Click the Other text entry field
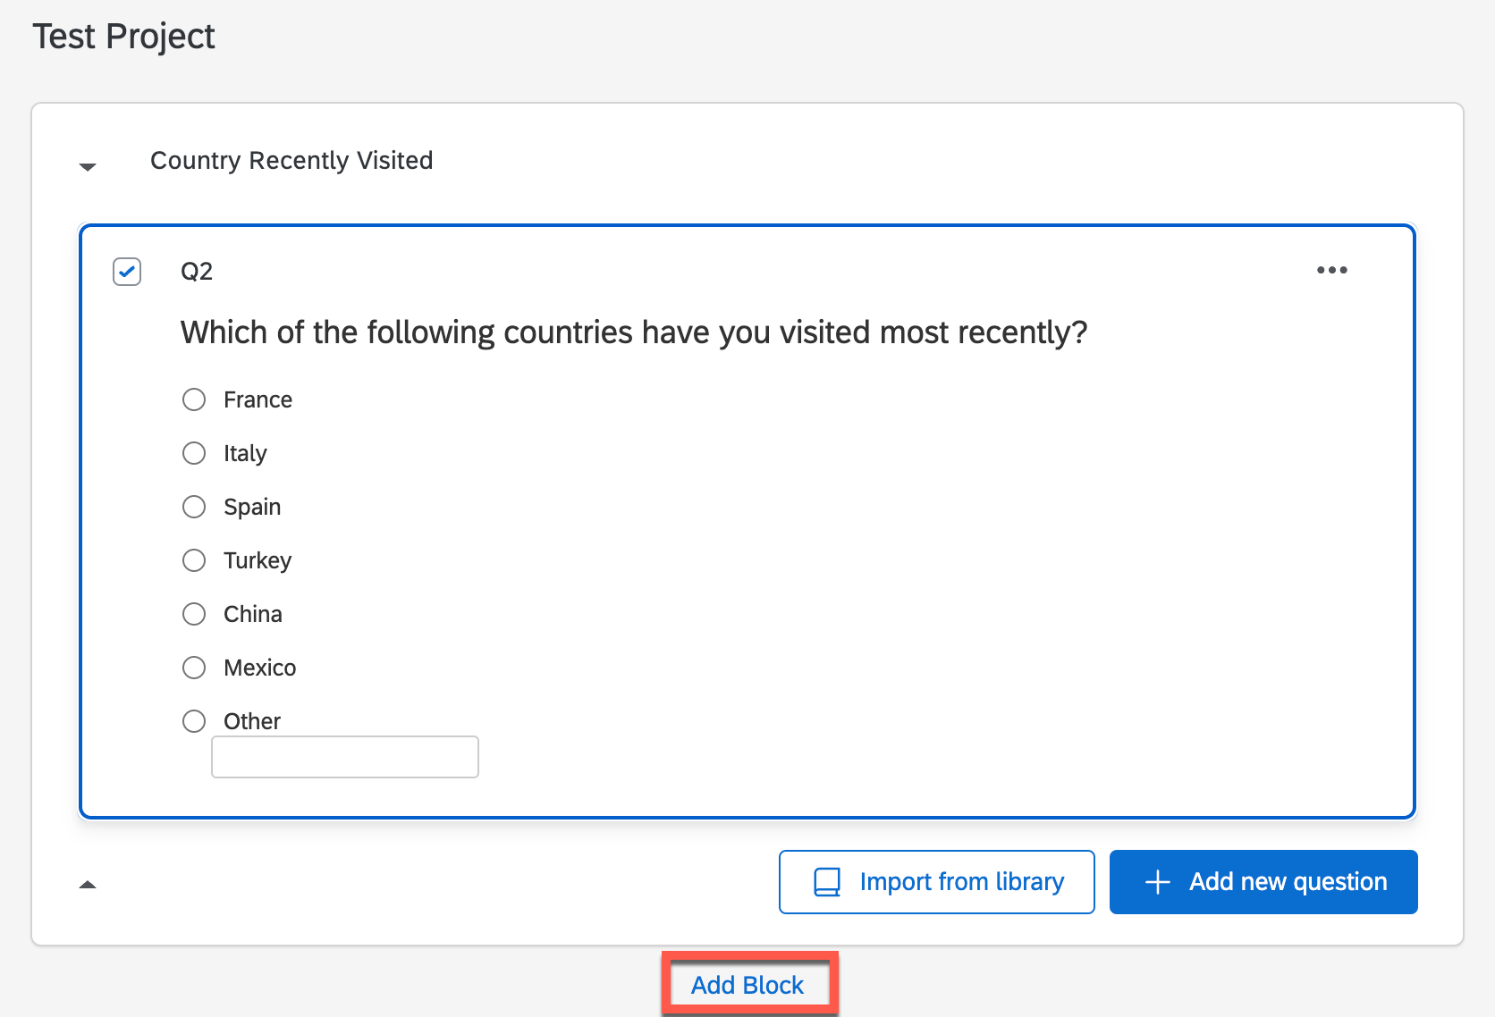The image size is (1495, 1017). pos(344,757)
